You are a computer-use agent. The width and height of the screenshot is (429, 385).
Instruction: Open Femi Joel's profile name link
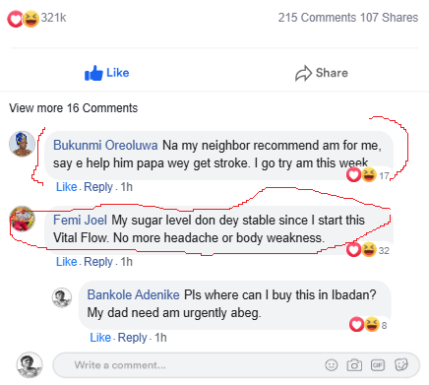[80, 220]
